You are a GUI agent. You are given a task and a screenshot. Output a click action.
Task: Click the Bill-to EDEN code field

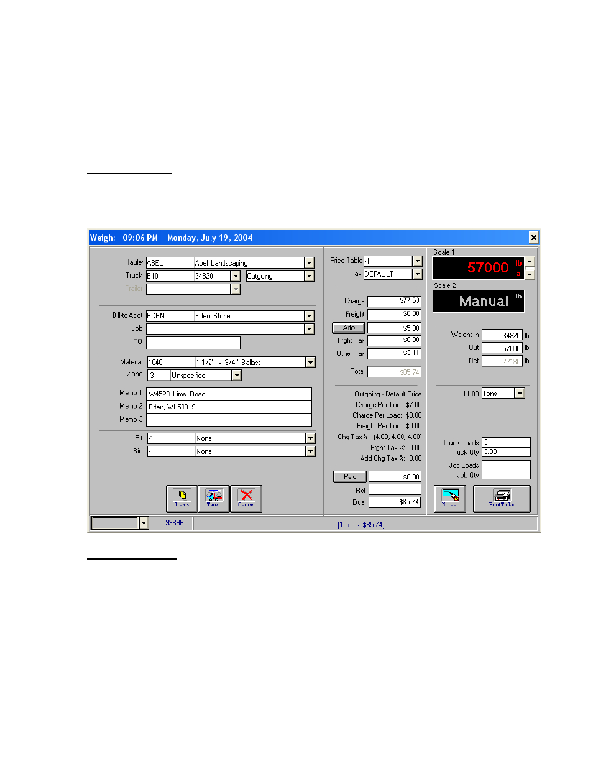[x=170, y=316]
